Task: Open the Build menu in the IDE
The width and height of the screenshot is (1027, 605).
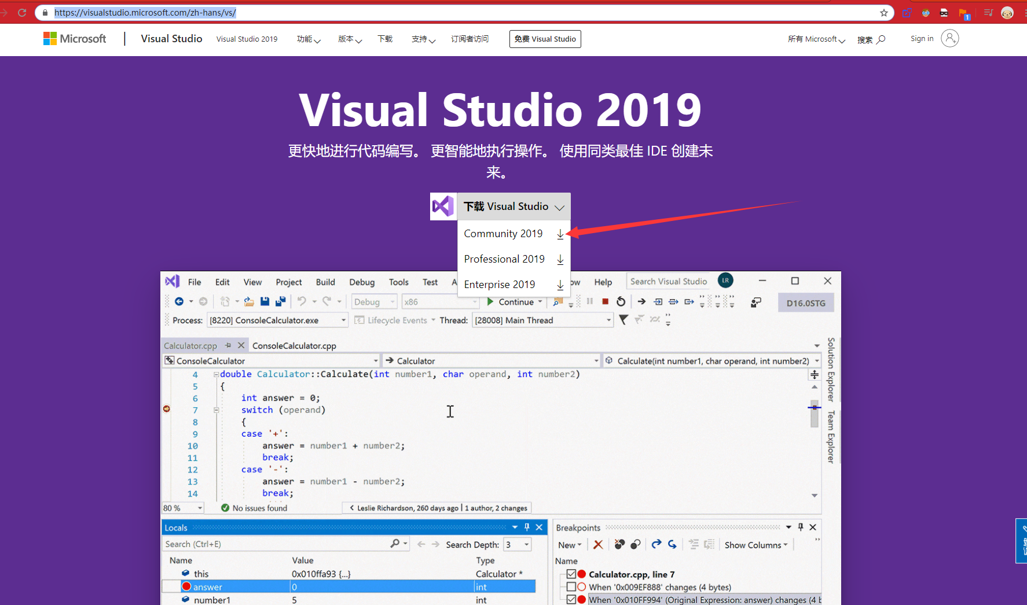Action: tap(325, 282)
